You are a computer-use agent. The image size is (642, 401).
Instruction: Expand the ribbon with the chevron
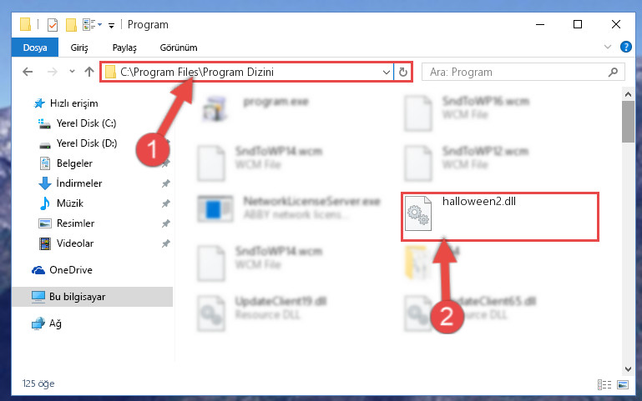(x=608, y=47)
